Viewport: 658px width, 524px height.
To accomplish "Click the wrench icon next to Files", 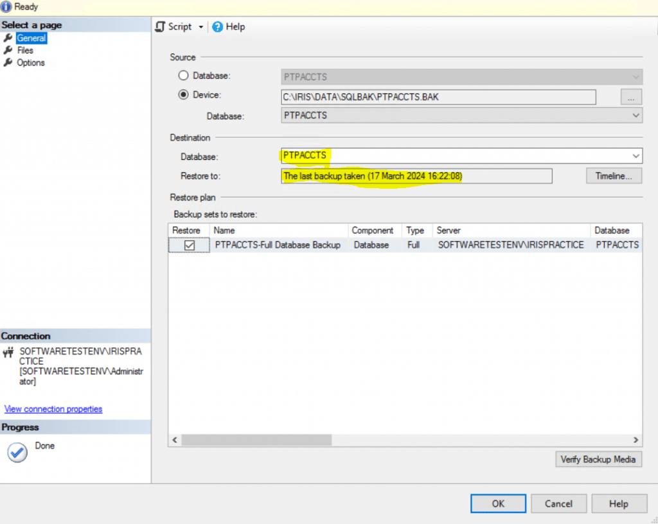I will click(8, 50).
